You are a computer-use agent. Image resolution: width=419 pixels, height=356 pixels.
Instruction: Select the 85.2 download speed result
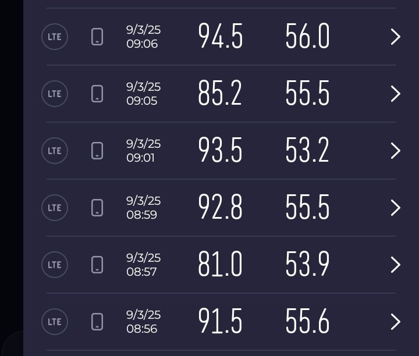[x=220, y=94]
